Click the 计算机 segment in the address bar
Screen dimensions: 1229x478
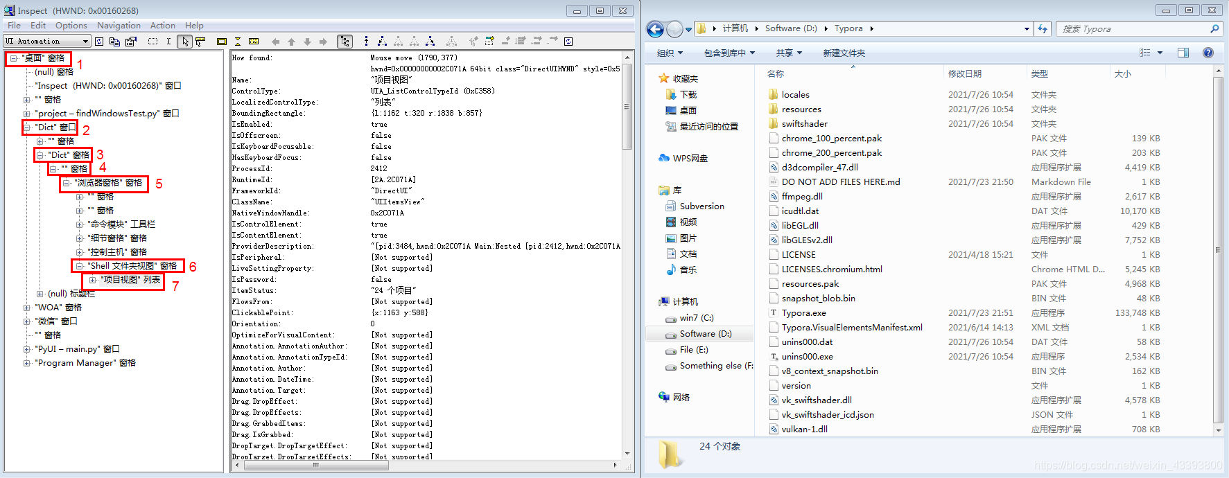click(735, 28)
